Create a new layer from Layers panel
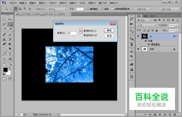Image resolution: width=182 pixels, height=117 pixels. click(x=170, y=114)
